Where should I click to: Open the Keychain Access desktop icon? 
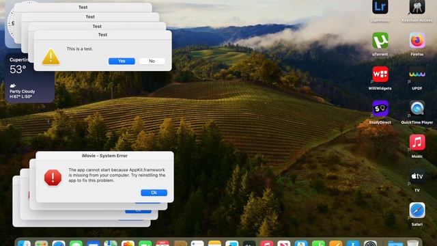coord(417,7)
